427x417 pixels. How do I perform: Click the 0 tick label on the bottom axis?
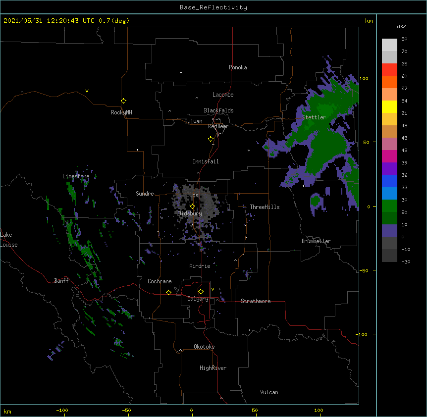point(191,410)
